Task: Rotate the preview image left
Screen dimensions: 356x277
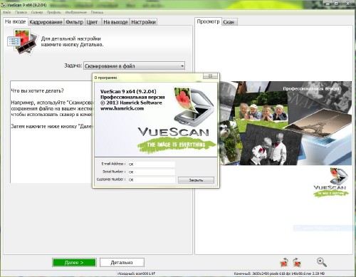Action: pos(284,263)
